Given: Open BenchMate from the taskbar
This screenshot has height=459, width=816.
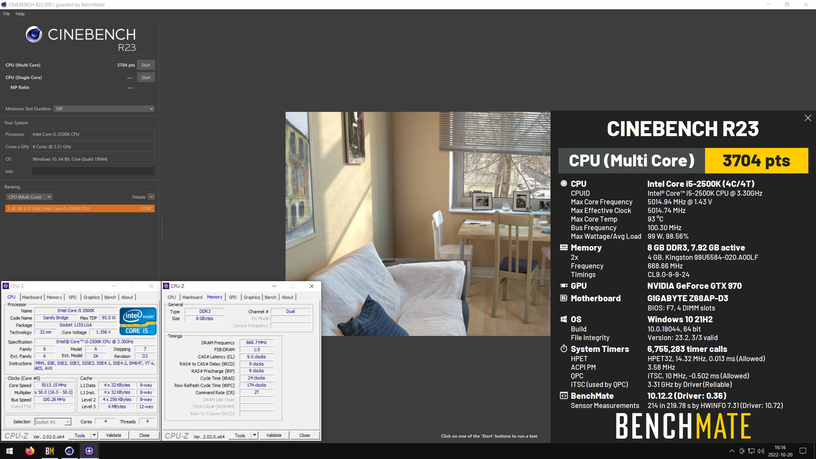Looking at the screenshot, I should (49, 451).
